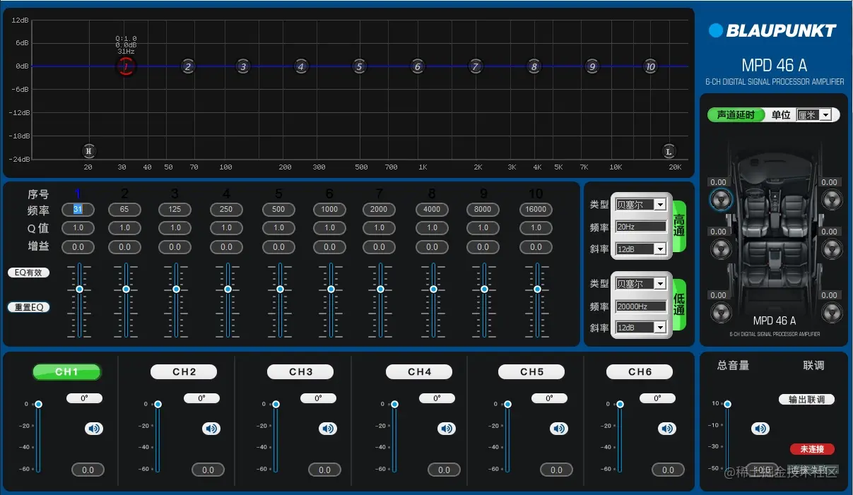
Task: Click the 重置EQ reset button
Action: pos(29,308)
